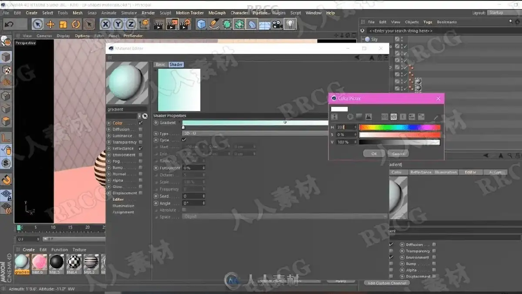Toggle the Cycle checkbox

pos(184,140)
